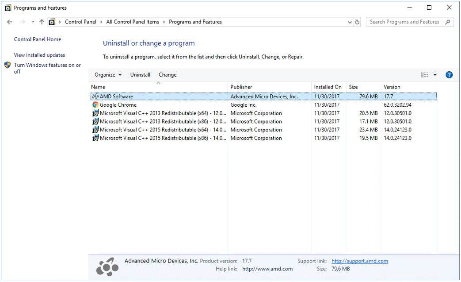The width and height of the screenshot is (461, 282).
Task: Sort by the Size column header
Action: click(x=364, y=87)
